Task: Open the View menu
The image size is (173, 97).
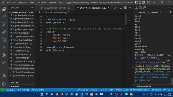Action: (32, 2)
